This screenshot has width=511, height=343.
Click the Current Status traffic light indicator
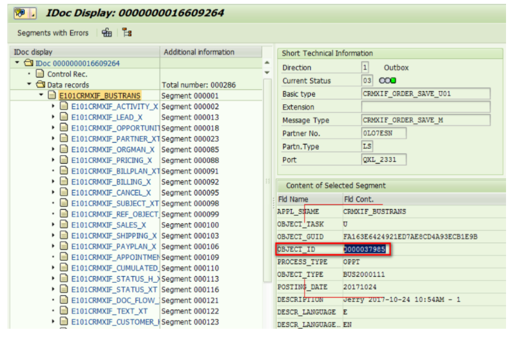click(x=387, y=80)
